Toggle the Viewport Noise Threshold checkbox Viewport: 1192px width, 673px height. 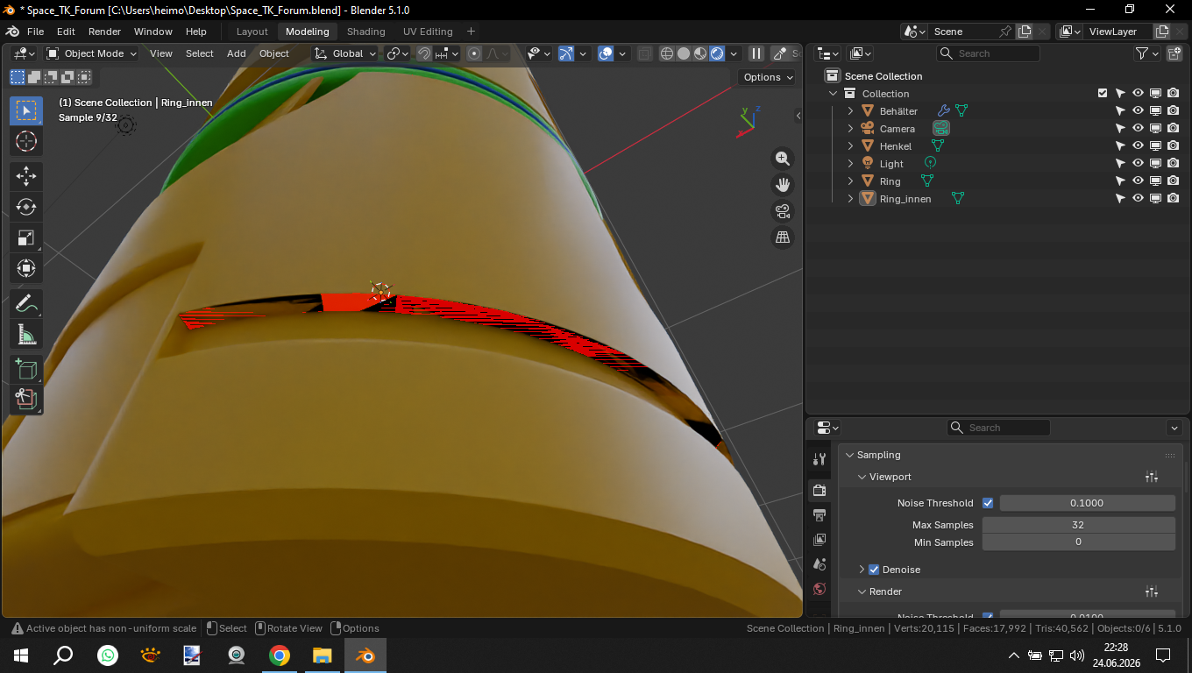[988, 503]
